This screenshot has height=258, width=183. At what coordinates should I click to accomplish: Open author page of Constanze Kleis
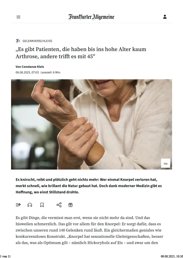[30, 67]
